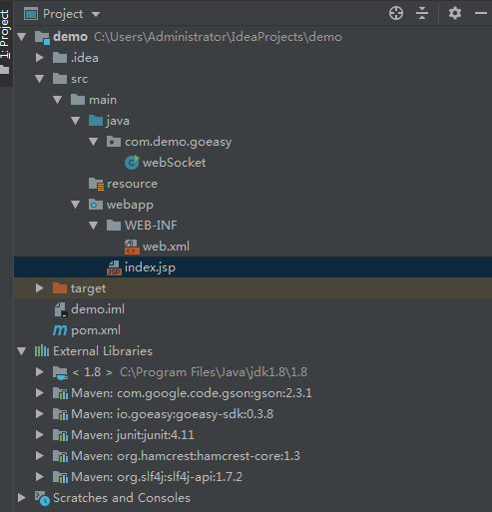Click the index.jsp JSP file icon
Image resolution: width=492 pixels, height=512 pixels.
114,267
